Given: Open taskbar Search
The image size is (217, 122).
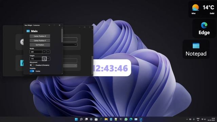Looking at the screenshot, I should point(81,119).
